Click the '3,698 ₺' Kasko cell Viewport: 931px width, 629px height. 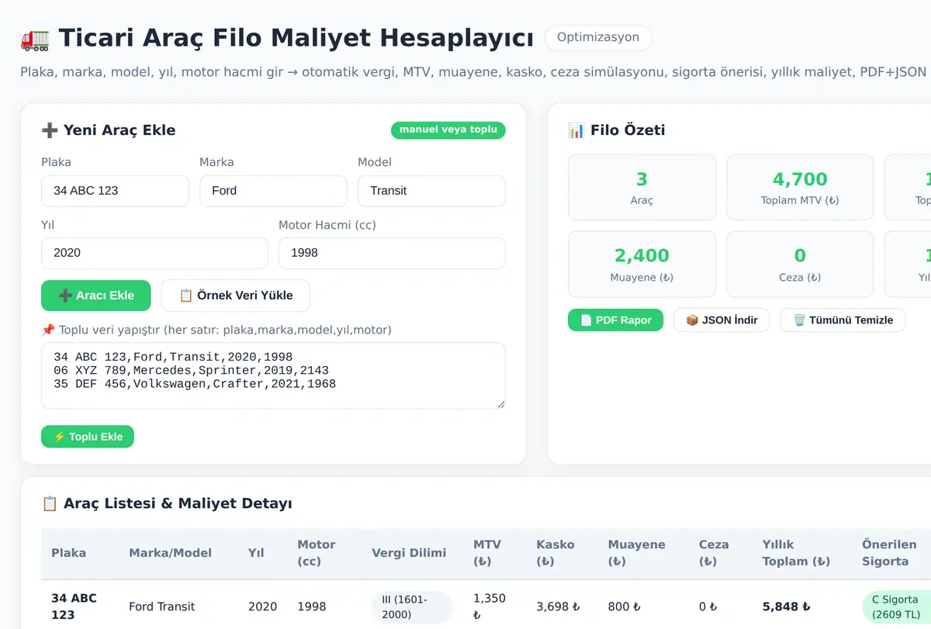click(x=558, y=607)
